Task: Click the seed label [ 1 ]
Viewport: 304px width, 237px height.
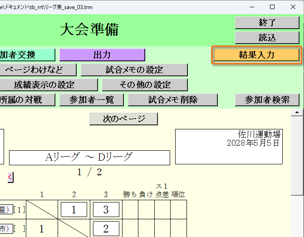Action: 19,210
